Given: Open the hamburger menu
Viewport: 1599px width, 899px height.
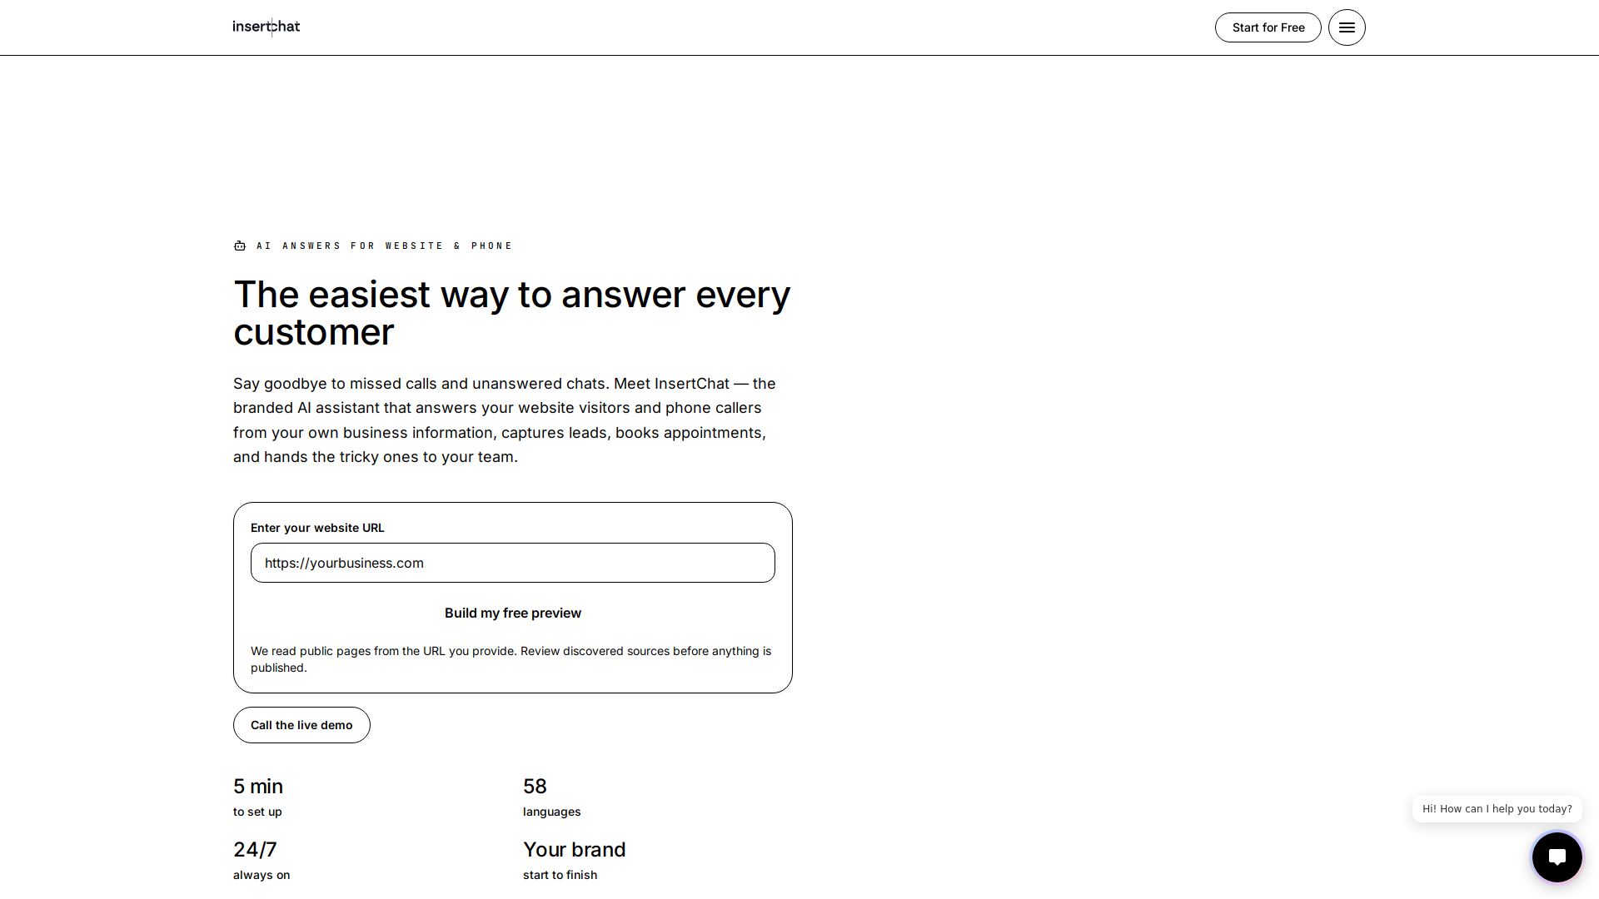Looking at the screenshot, I should (1347, 27).
